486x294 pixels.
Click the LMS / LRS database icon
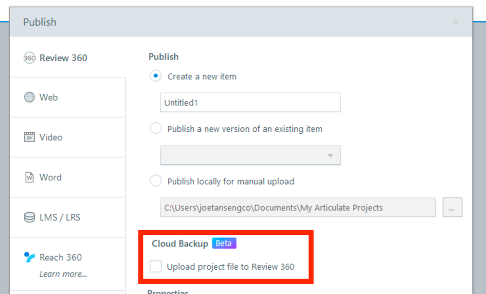click(30, 217)
